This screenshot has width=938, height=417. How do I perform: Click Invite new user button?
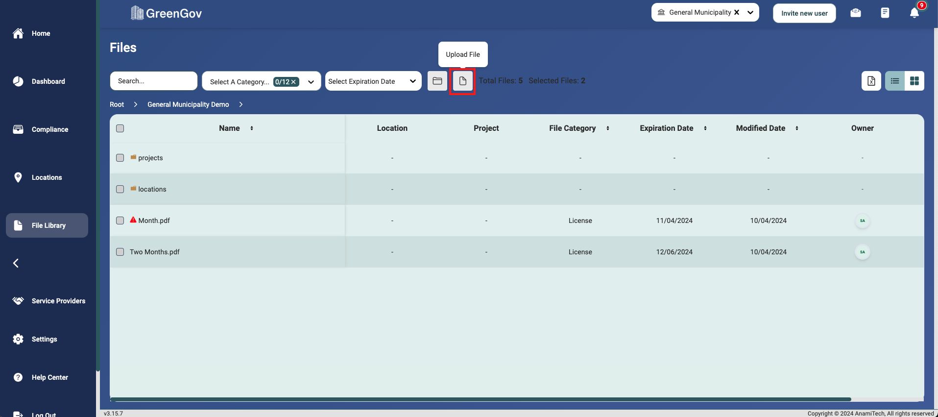(804, 13)
